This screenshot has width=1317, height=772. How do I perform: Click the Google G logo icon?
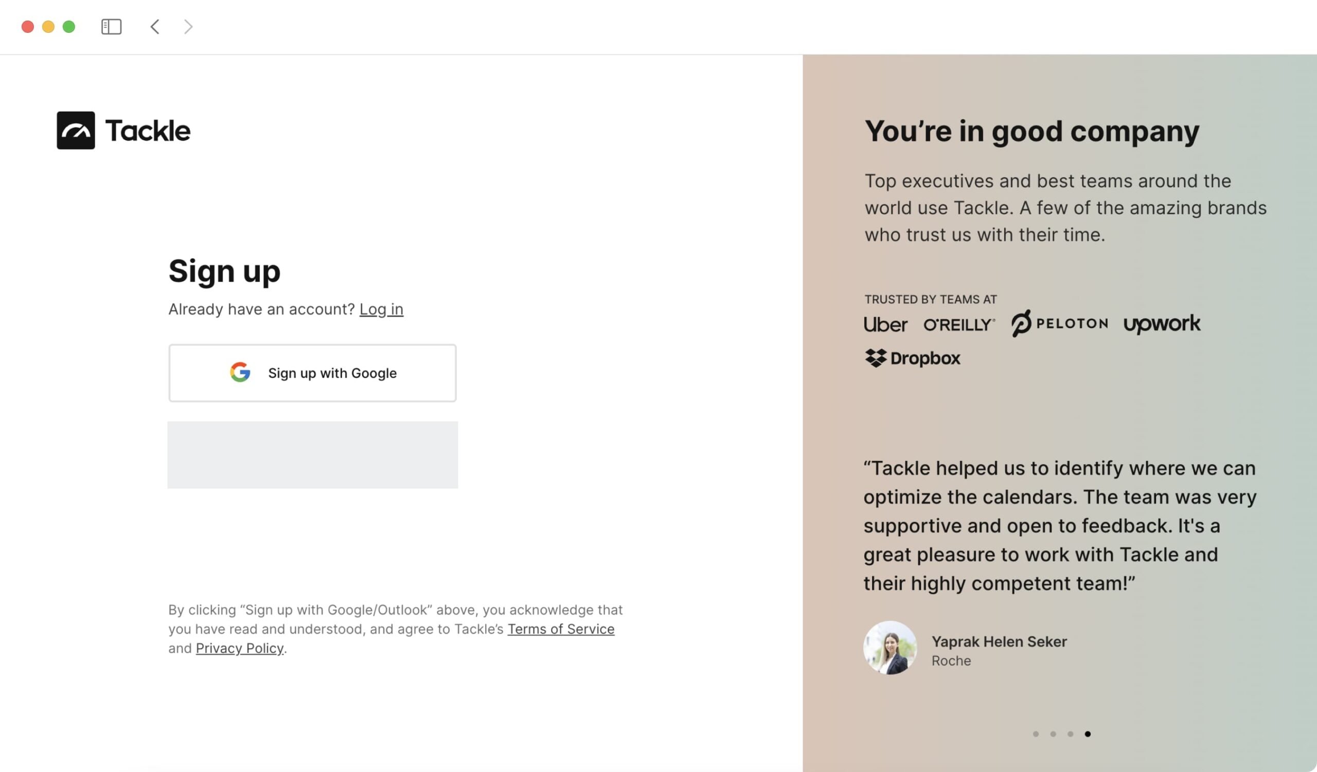(240, 372)
